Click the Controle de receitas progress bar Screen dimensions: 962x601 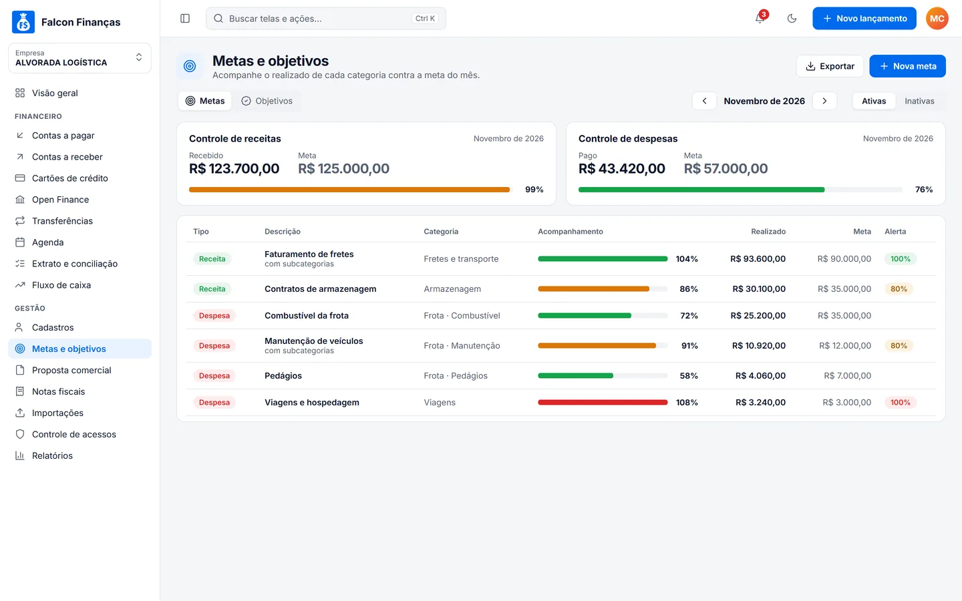click(351, 190)
